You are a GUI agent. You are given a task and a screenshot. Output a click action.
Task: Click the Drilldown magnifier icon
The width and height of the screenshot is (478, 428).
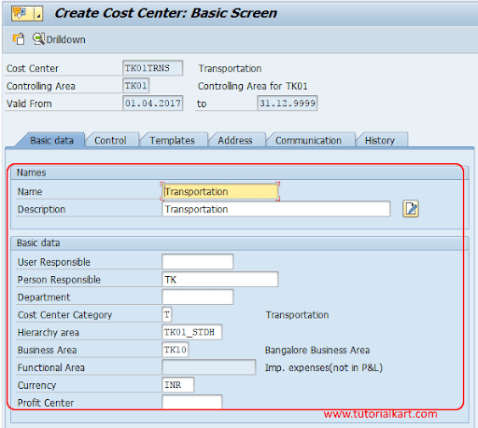point(38,39)
